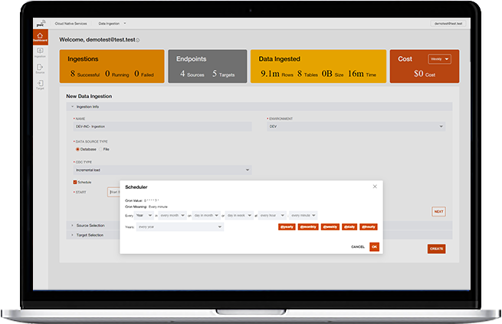Screen dimensions: 502x324
Task: Open the Environment DEV dropdown
Action: (x=356, y=127)
